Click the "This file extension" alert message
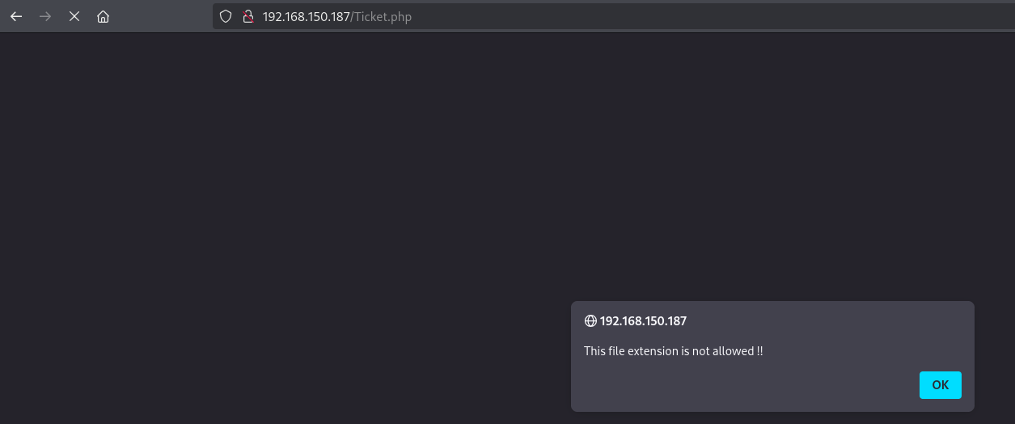This screenshot has height=424, width=1015. (x=631, y=351)
